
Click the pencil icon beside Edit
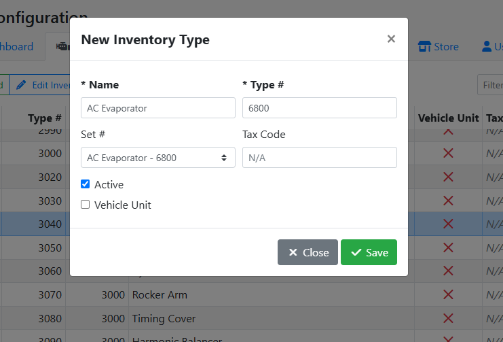(x=21, y=85)
